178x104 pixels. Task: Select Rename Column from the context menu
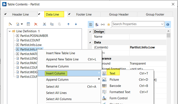click(57, 66)
